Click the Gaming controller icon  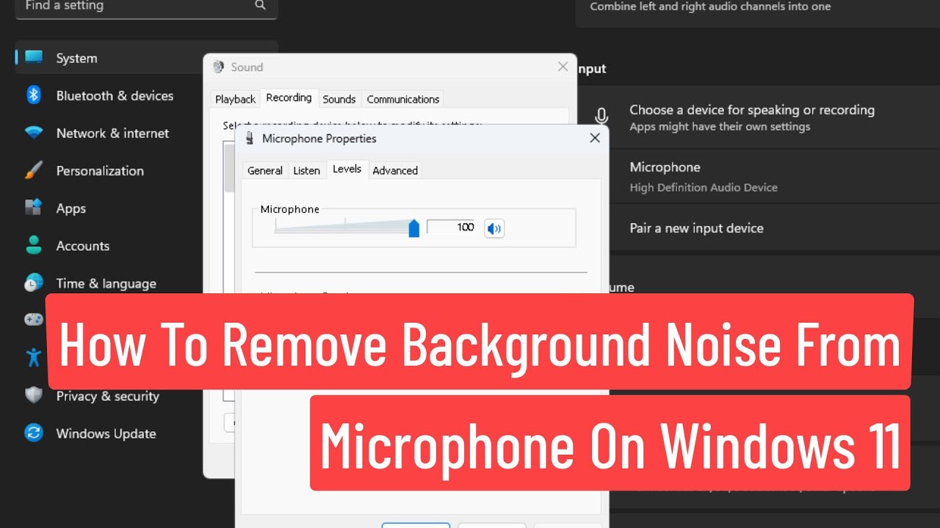(x=34, y=320)
